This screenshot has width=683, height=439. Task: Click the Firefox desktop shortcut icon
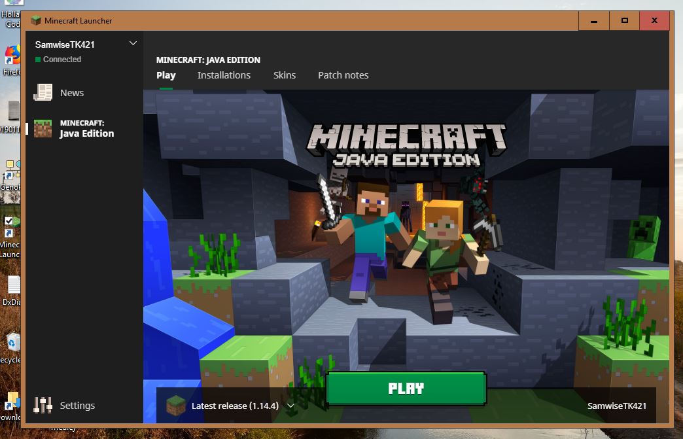[12, 55]
